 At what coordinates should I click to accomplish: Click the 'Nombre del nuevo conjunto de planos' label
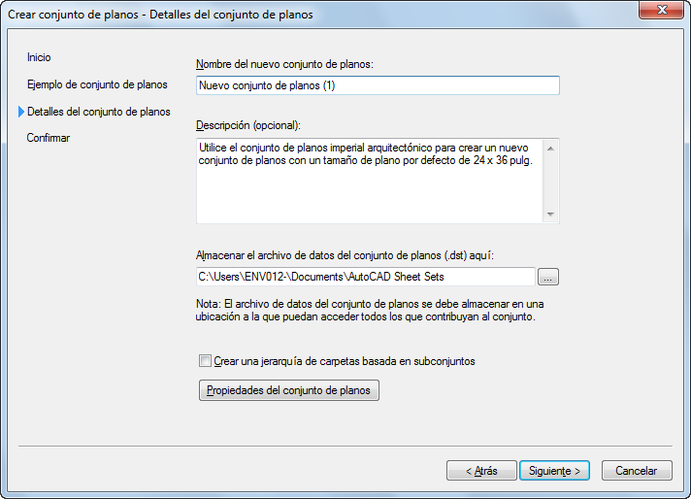tap(284, 64)
